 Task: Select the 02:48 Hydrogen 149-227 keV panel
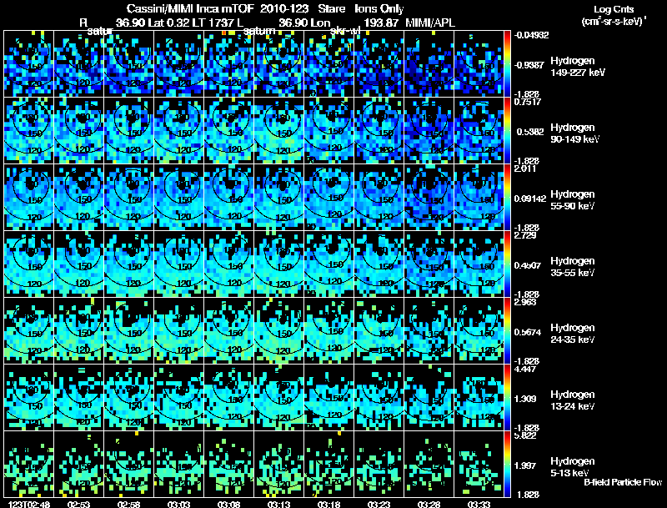tap(28, 64)
